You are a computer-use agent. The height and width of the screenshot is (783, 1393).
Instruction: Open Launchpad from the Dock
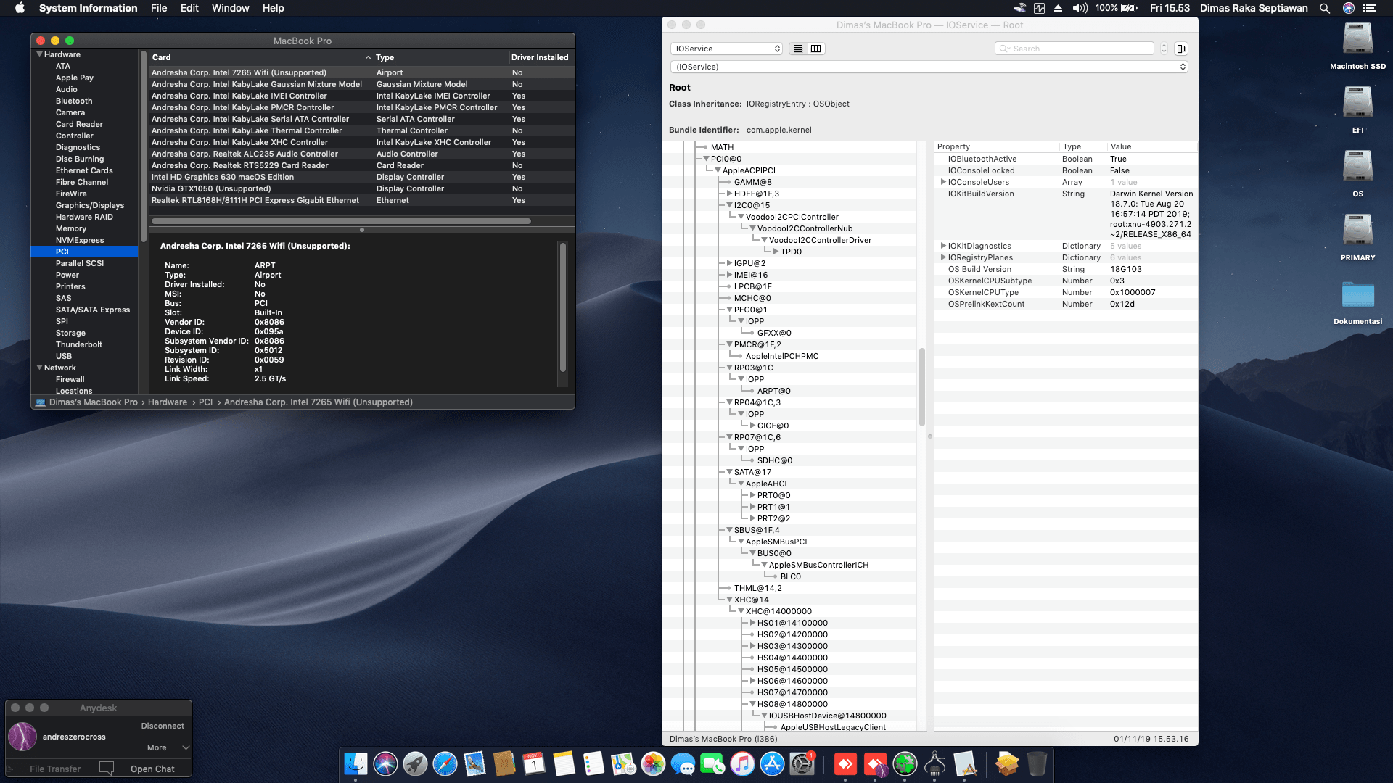[x=414, y=764]
